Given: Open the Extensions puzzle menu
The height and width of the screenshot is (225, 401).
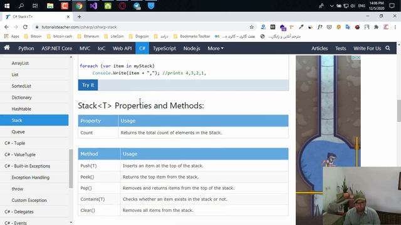Looking at the screenshot, I should point(376,27).
